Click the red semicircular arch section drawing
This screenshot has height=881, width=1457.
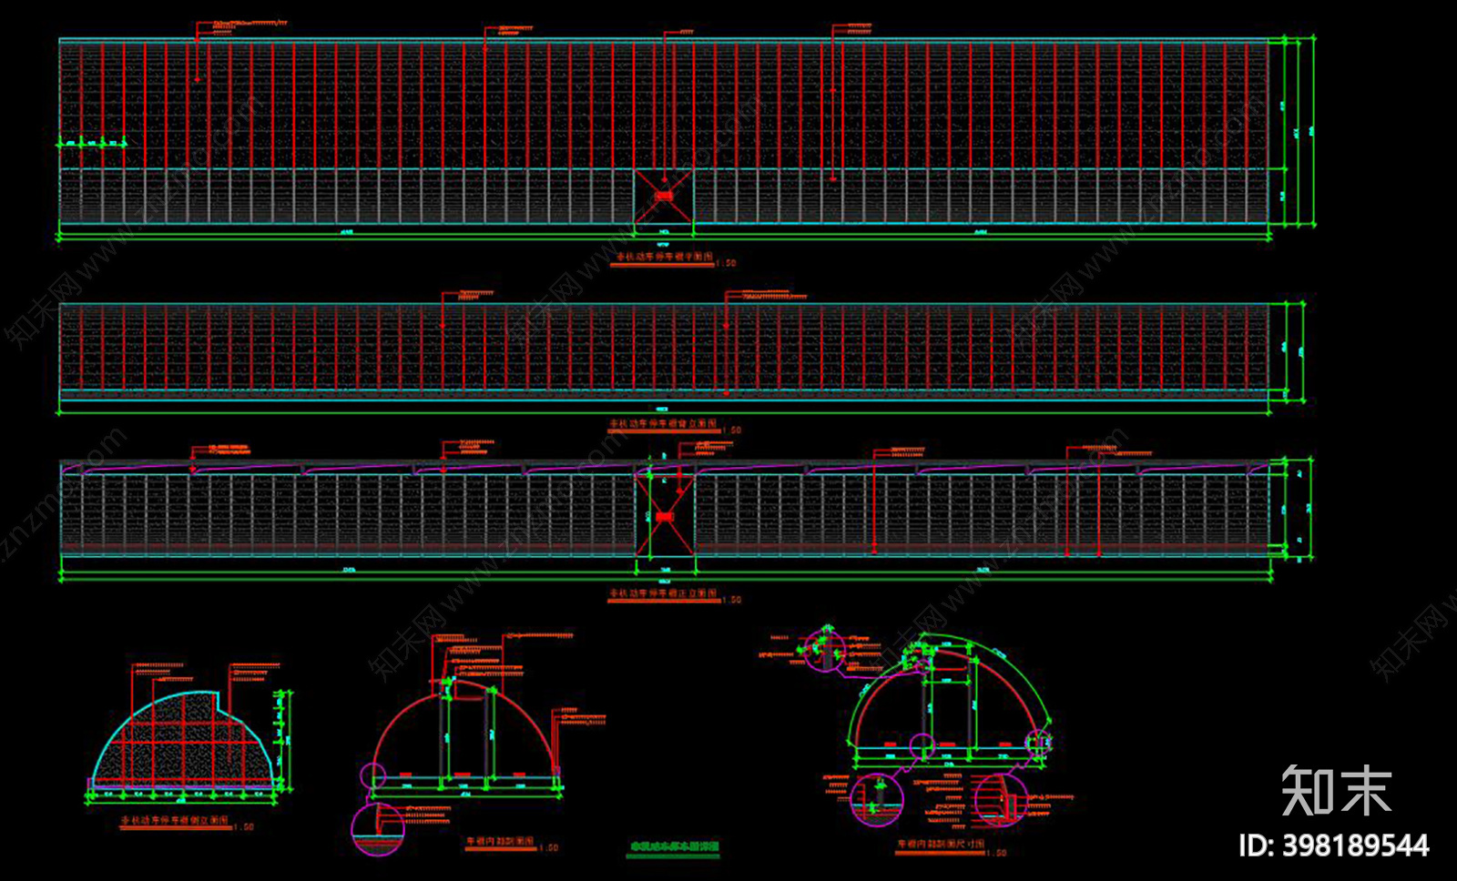click(465, 731)
